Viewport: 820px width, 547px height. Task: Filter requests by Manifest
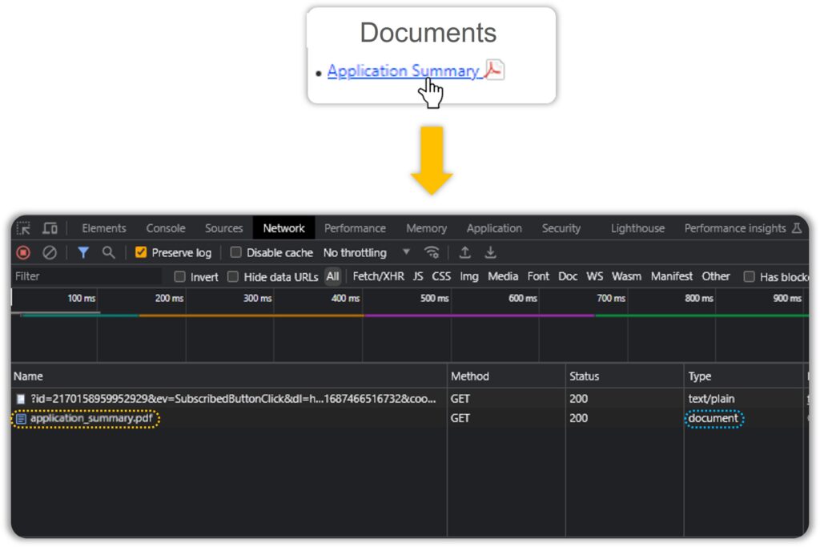coord(672,276)
